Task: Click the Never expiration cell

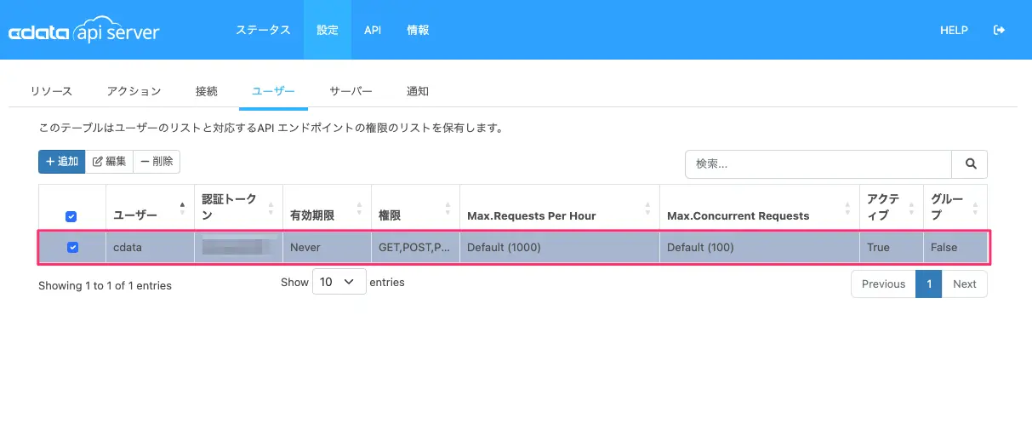Action: pos(327,247)
